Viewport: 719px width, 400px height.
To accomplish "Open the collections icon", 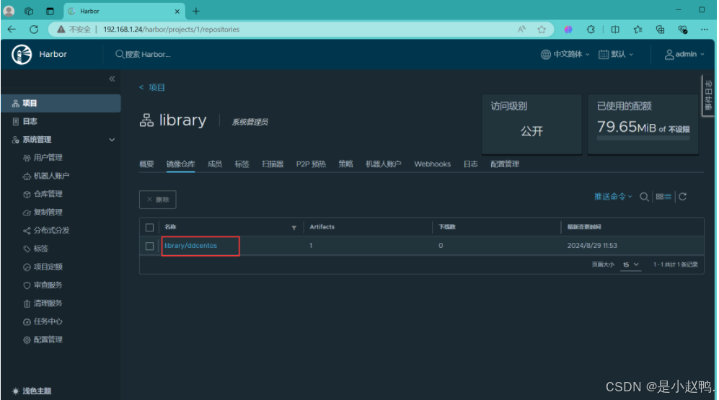I will (661, 30).
